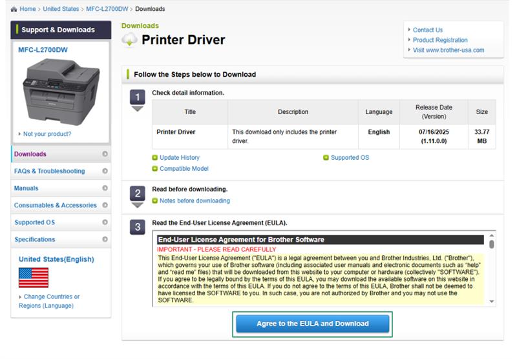Open MFC-L2700DW breadcrumb link

coord(107,9)
